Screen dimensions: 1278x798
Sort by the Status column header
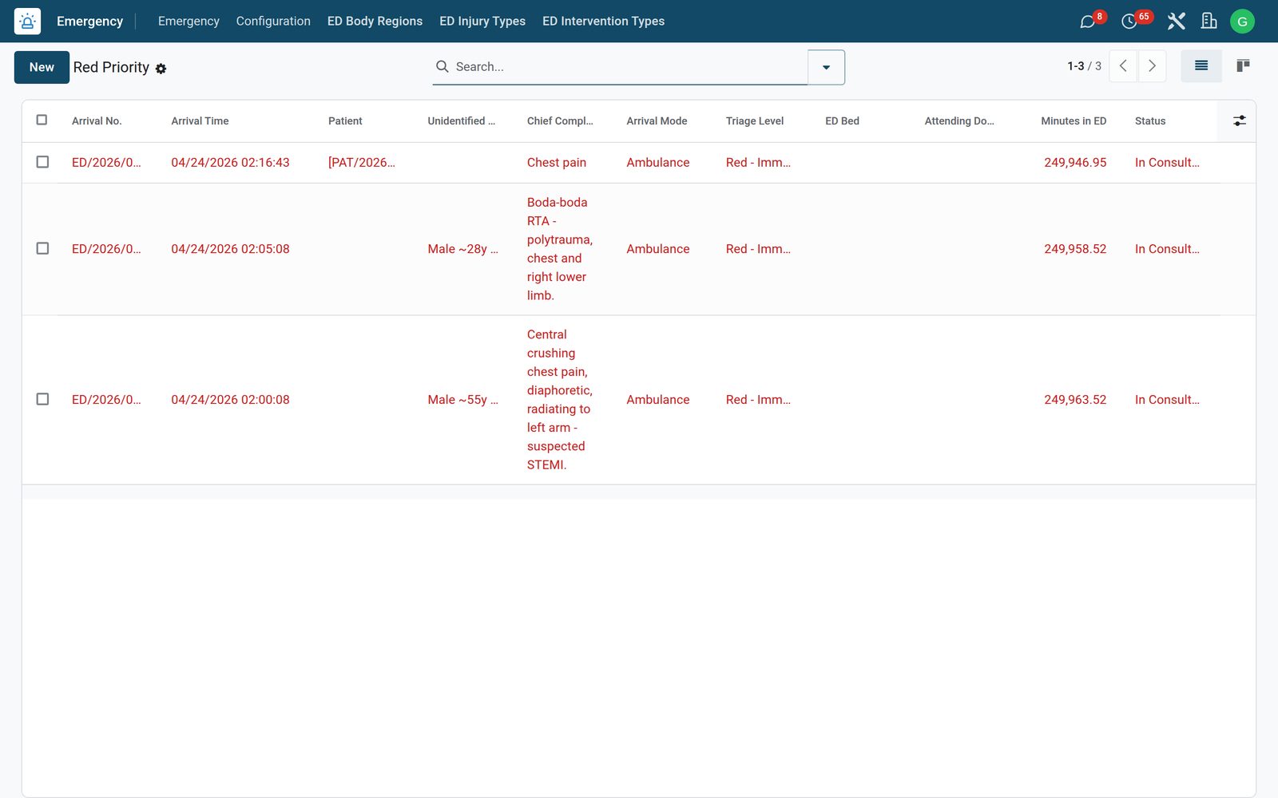click(1150, 121)
